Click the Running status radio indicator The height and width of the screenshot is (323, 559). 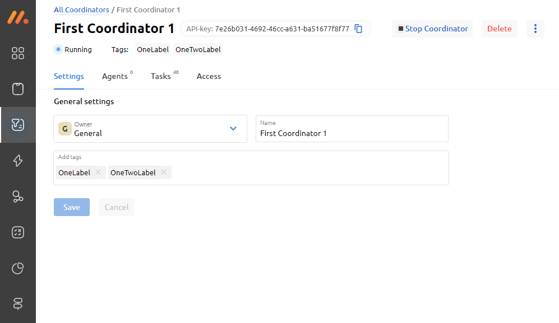coord(58,49)
